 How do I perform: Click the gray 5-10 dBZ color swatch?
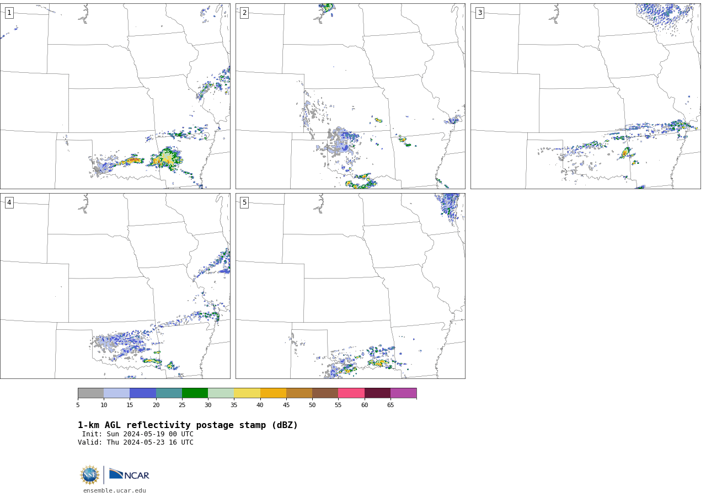tap(90, 393)
